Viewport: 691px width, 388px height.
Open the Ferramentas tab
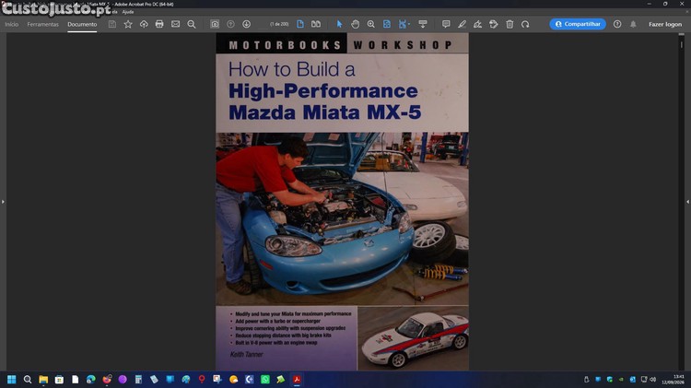pos(42,24)
